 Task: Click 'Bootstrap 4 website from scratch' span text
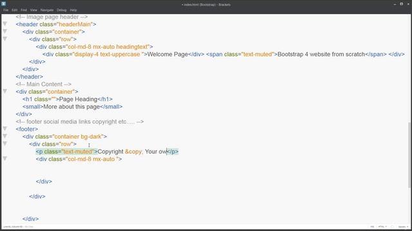(x=321, y=54)
